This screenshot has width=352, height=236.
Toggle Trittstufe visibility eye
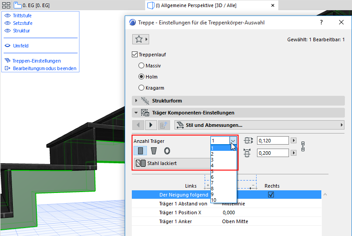[x=7, y=16]
